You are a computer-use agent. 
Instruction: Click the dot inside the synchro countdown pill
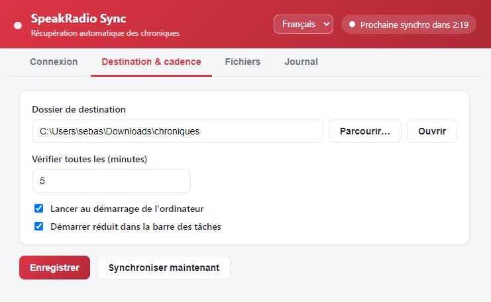pos(352,25)
